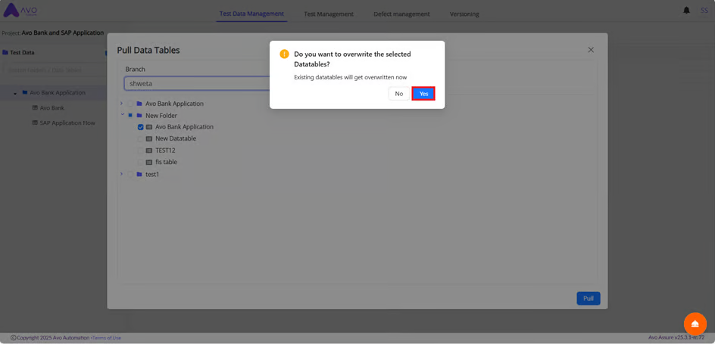
Task: Expand the Avo Bank Application folder in dialog
Action: [x=121, y=104]
